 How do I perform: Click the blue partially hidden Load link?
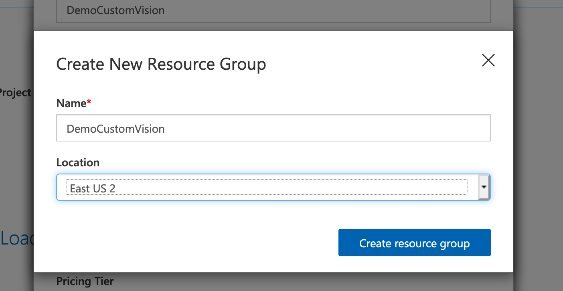(x=16, y=238)
